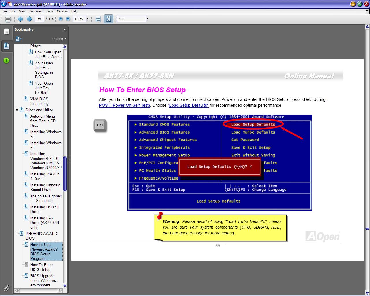Viewport: 370px width, 296px height.
Task: Click the PDF document icon in title bar
Action: pos(10,4)
